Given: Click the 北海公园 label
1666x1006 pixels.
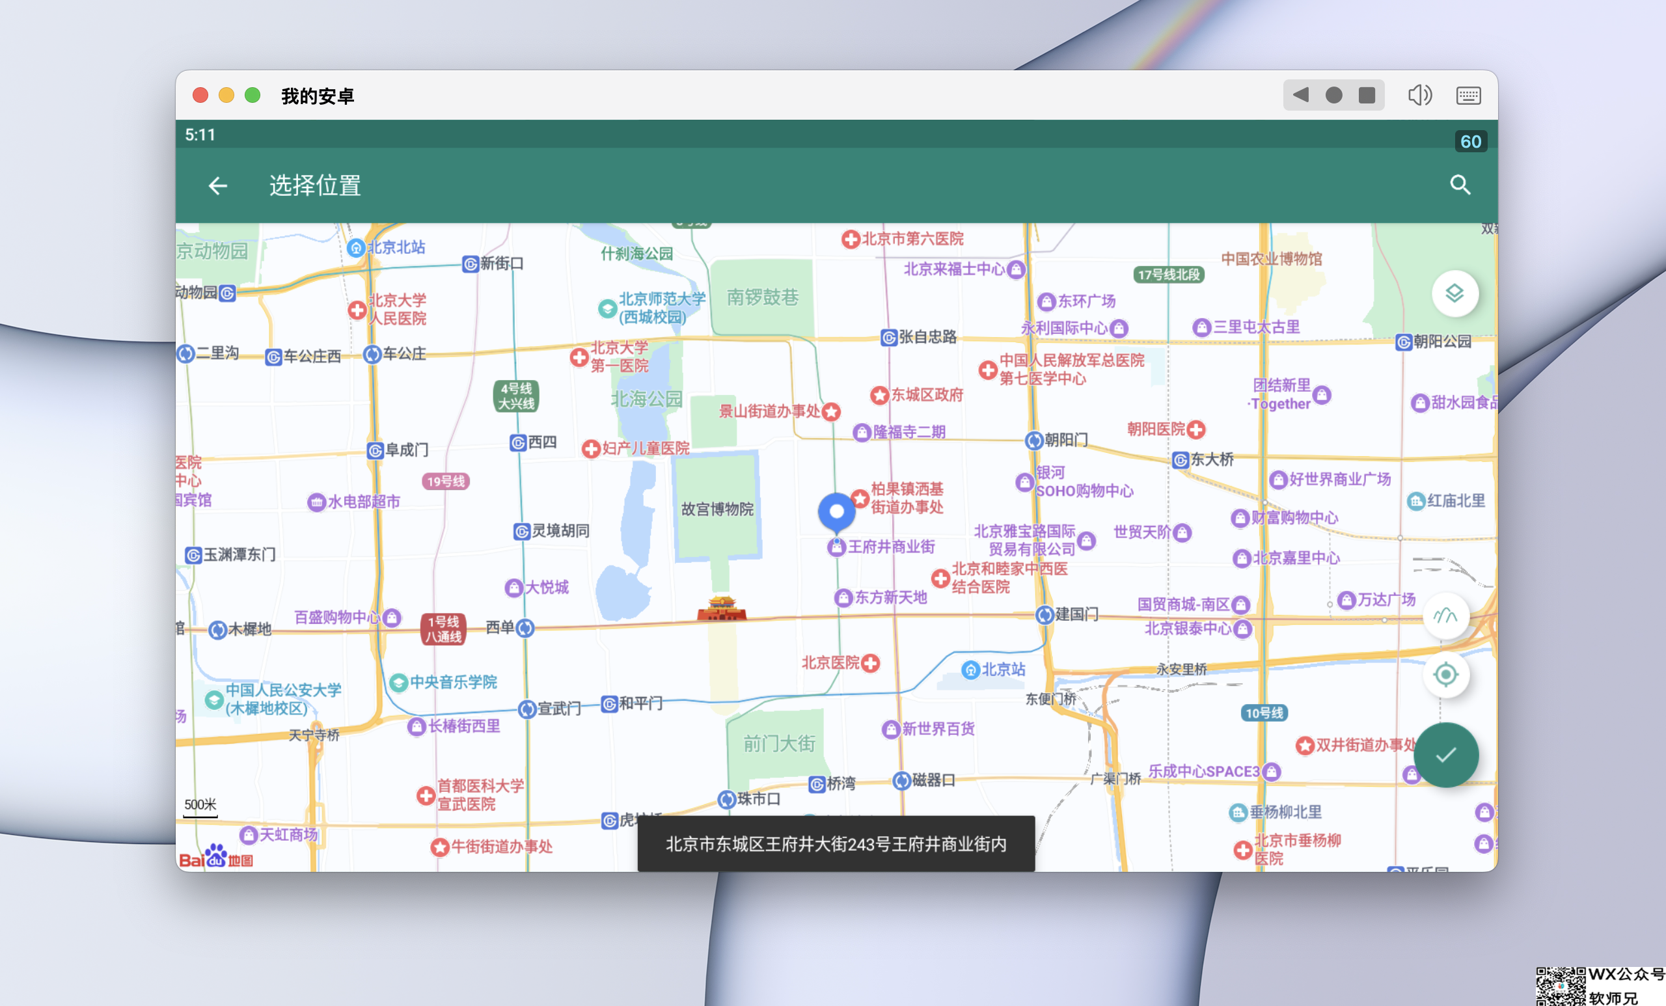Looking at the screenshot, I should pyautogui.click(x=646, y=399).
